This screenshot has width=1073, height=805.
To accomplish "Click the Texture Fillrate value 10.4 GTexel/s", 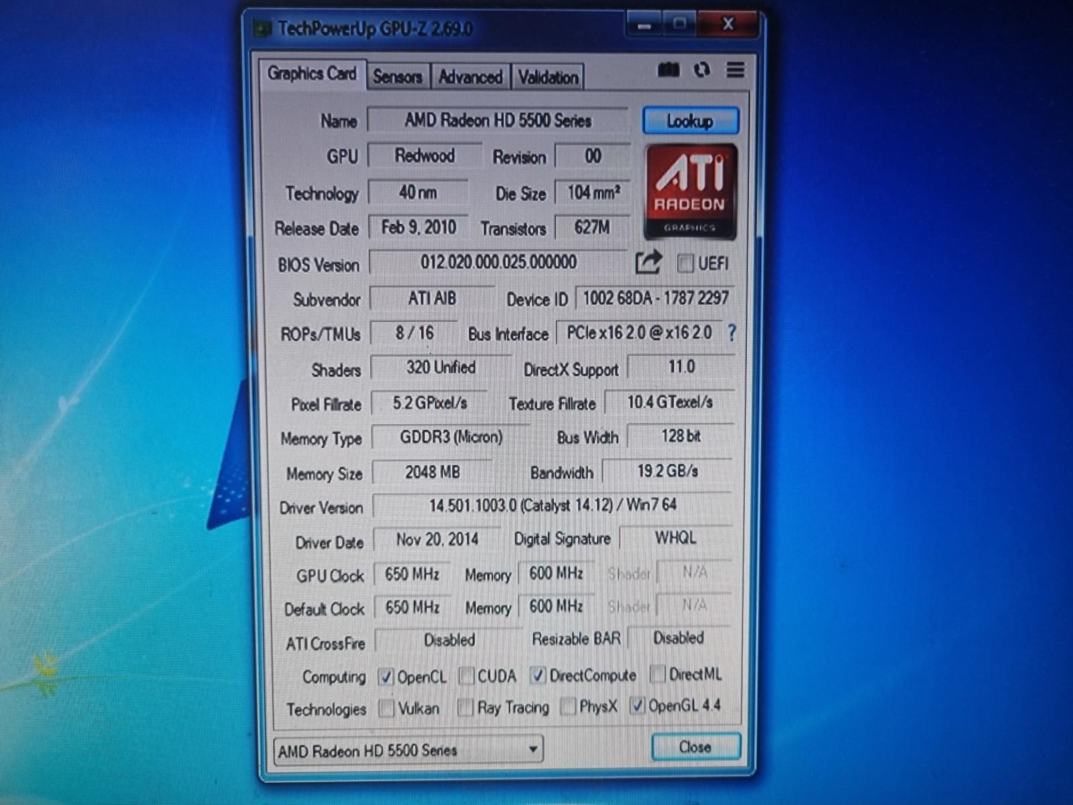I will pyautogui.click(x=669, y=402).
